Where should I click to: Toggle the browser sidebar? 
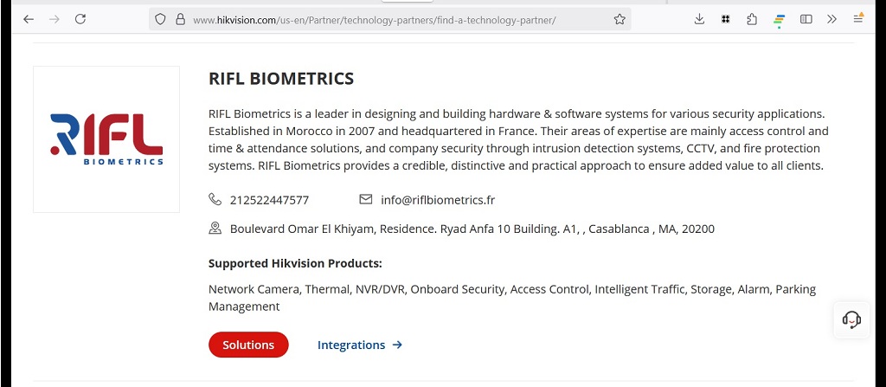coord(806,19)
